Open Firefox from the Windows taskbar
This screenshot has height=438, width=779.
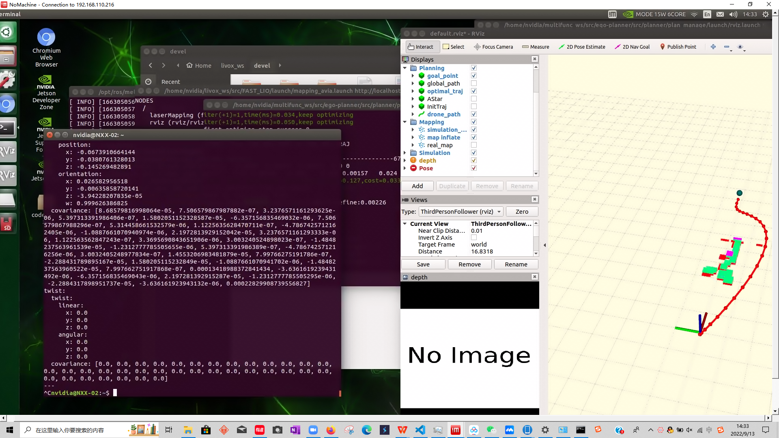331,430
